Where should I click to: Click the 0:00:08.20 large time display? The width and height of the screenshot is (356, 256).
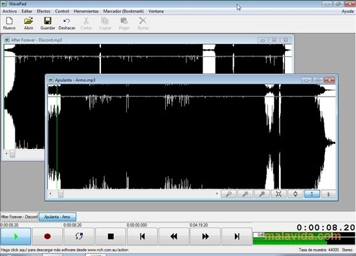326,227
